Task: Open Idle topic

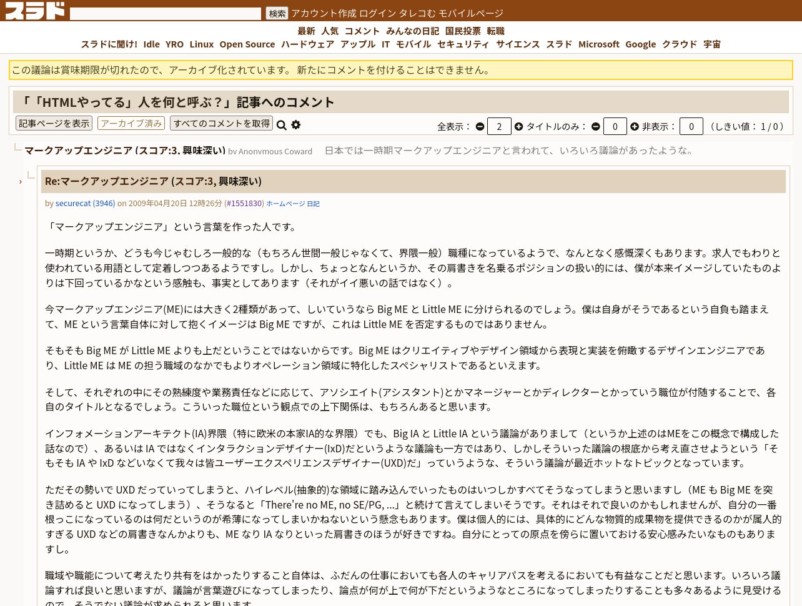Action: click(151, 44)
